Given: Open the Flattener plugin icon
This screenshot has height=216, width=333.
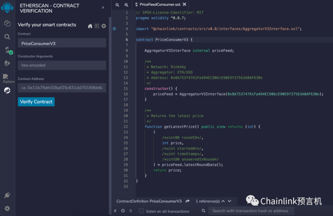Looking at the screenshot, I should pyautogui.click(x=7, y=78).
